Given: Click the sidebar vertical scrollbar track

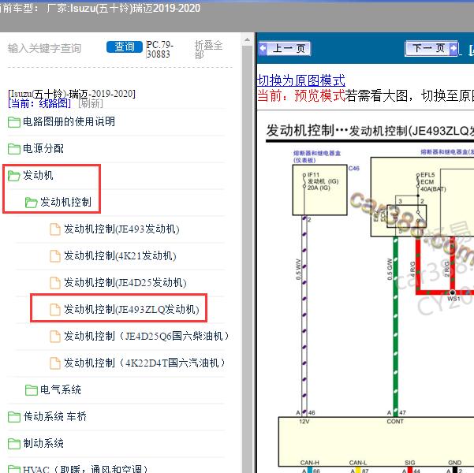Looking at the screenshot, I should (248, 260).
